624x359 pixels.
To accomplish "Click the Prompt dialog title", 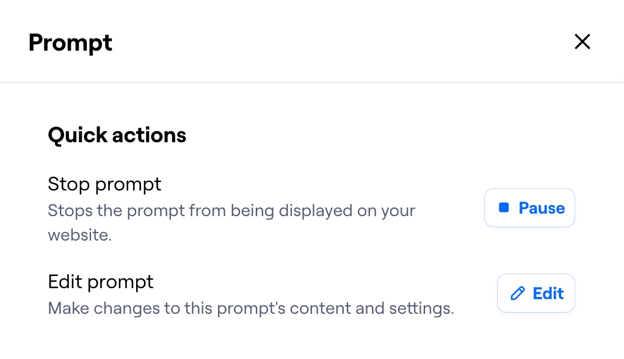I will pos(70,42).
